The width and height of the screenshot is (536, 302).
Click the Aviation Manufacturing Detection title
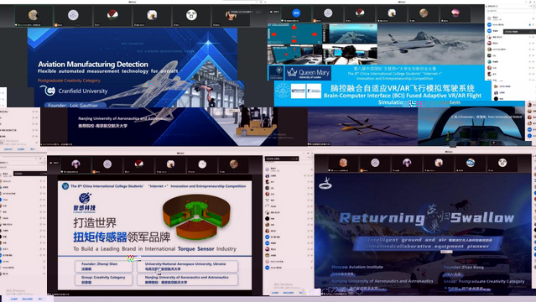93,64
